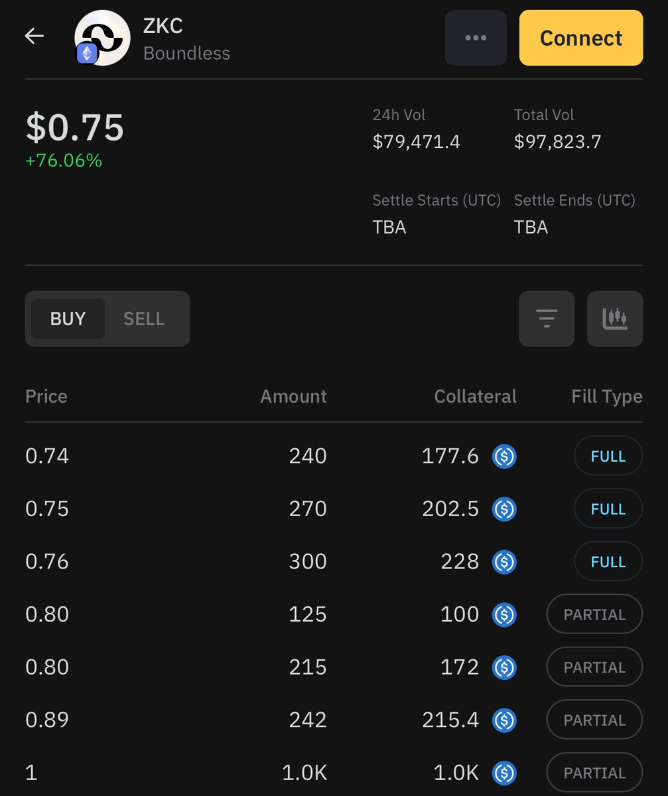The width and height of the screenshot is (668, 796).
Task: Select PARTIAL fill for the 215 amount order
Action: pyautogui.click(x=594, y=667)
